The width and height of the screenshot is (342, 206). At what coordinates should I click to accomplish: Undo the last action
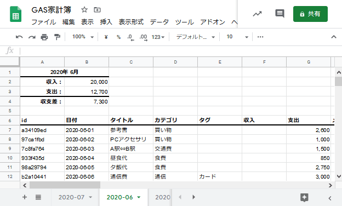pos(19,37)
